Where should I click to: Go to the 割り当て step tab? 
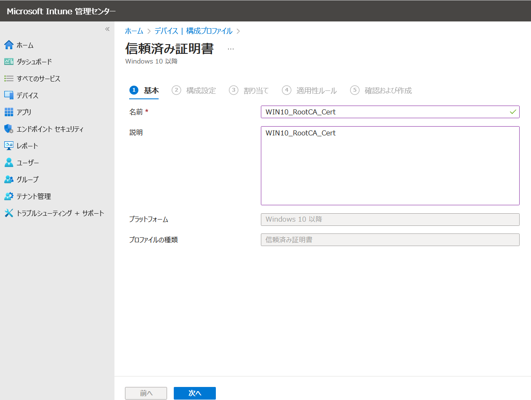coord(249,90)
